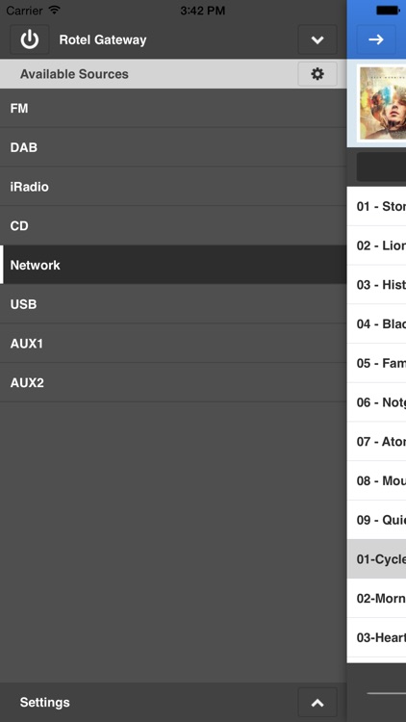Click the battery icon in status bar

point(388,11)
